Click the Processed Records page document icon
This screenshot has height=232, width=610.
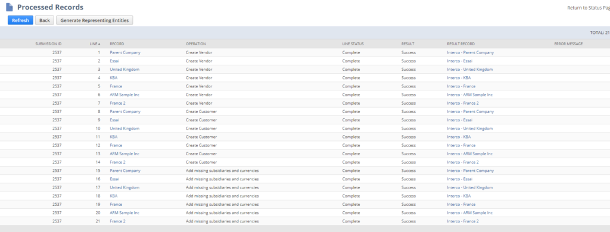tap(10, 7)
